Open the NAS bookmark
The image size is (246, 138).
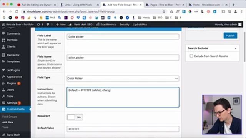pos(50,18)
